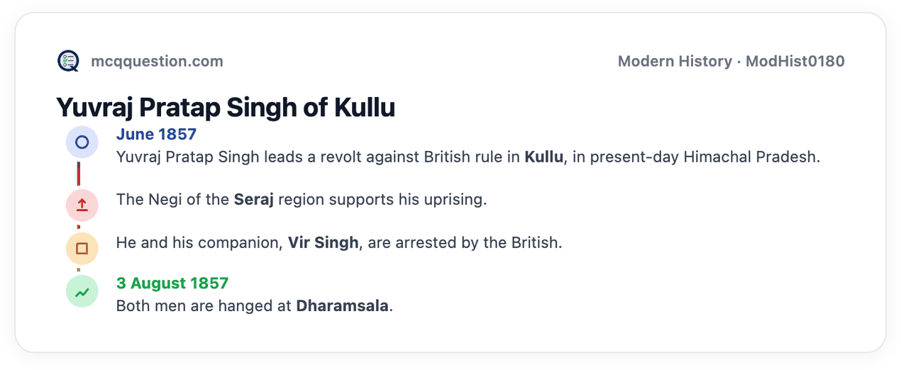Select the Yuvraj Pratap Singh of Kullu heading
The image size is (901, 370).
226,107
